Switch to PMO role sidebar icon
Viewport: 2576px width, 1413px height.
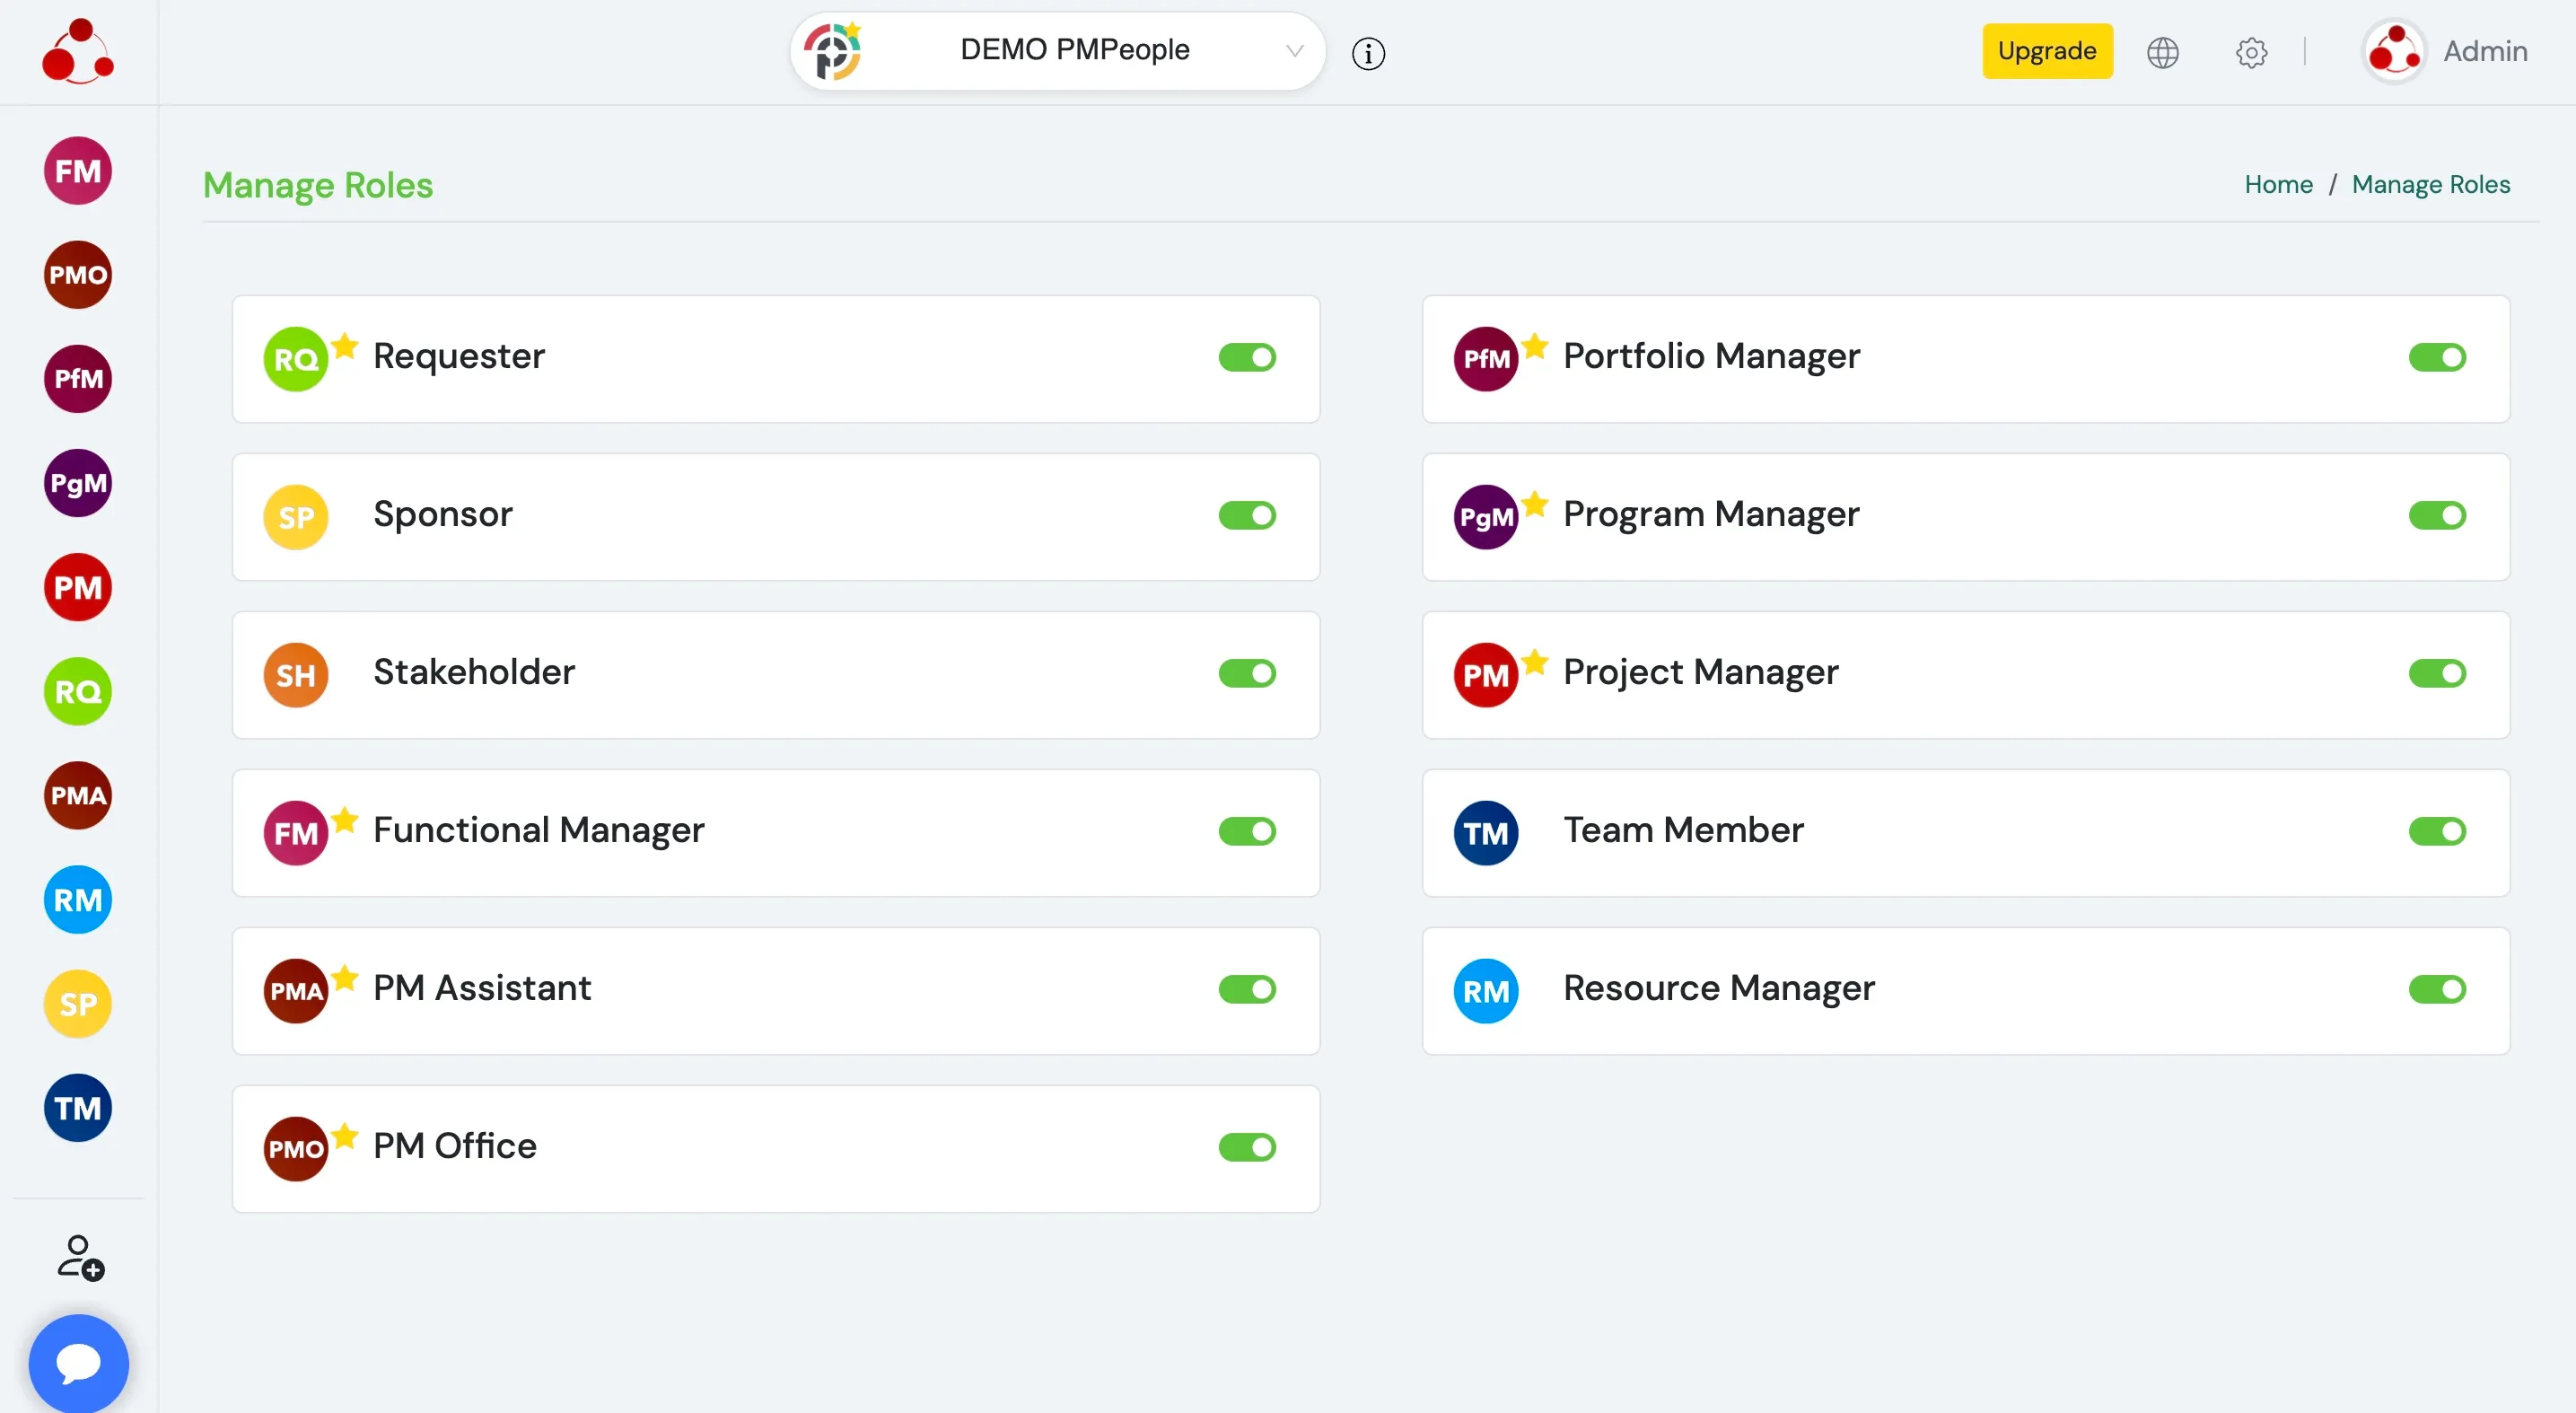78,275
